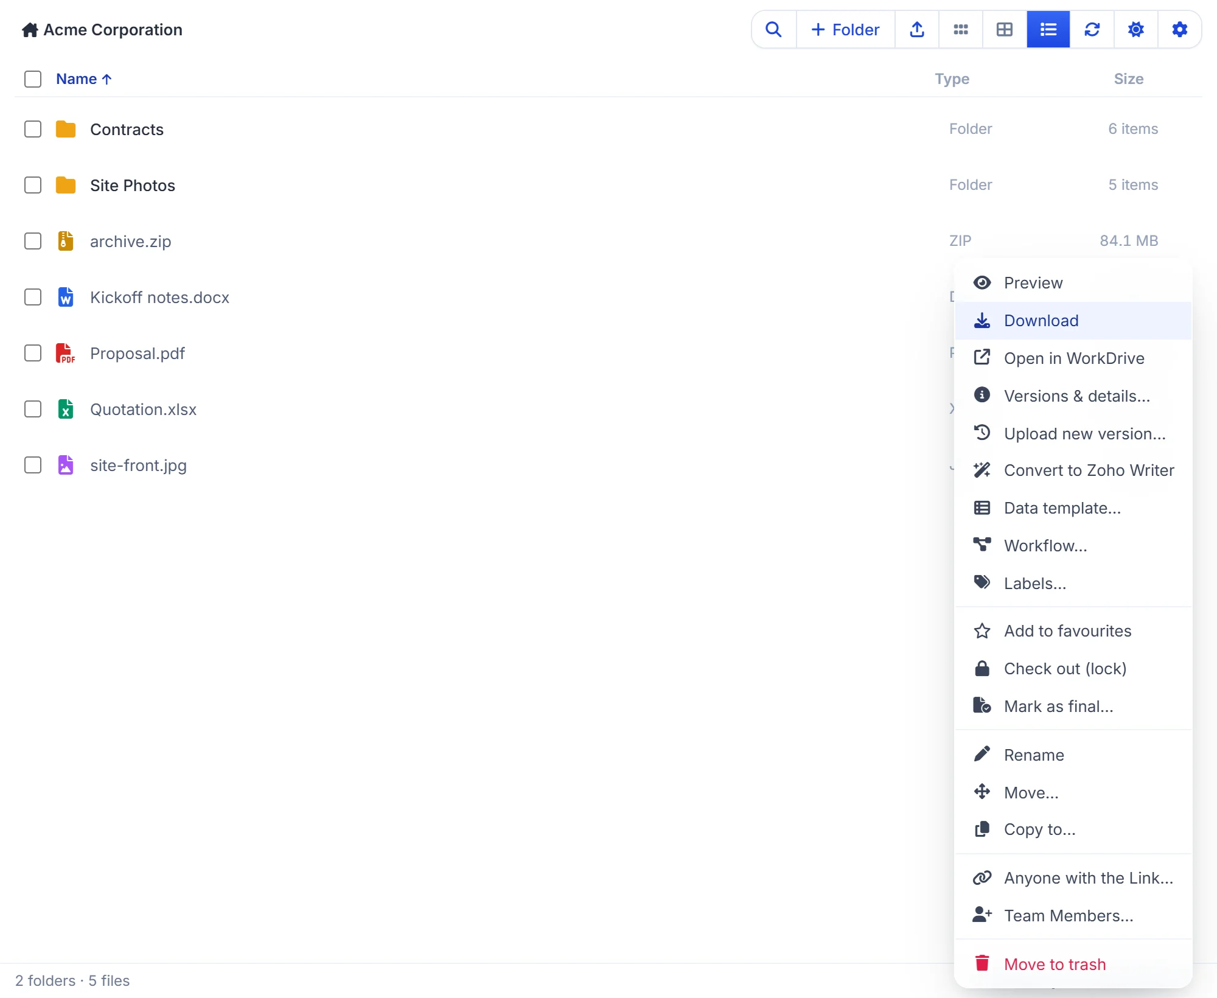Select Rename in the context menu
This screenshot has height=998, width=1217.
1073,755
